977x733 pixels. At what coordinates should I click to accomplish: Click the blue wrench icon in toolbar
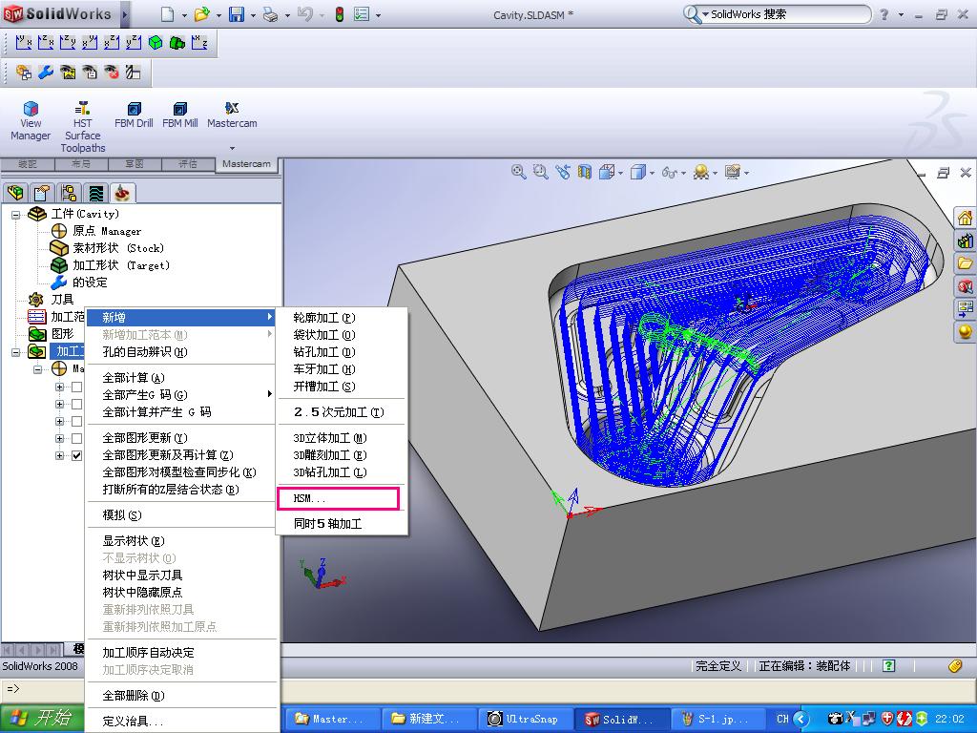coord(46,73)
